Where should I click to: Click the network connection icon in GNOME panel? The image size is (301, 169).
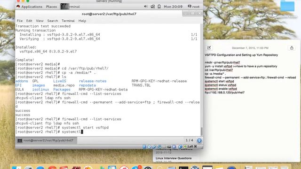click(152, 7)
